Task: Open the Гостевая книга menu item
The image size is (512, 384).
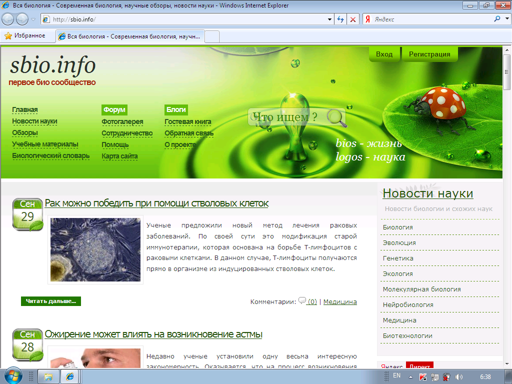Action: [x=188, y=121]
